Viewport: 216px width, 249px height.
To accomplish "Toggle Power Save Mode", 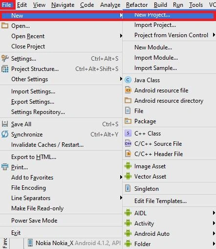I will [34, 221].
